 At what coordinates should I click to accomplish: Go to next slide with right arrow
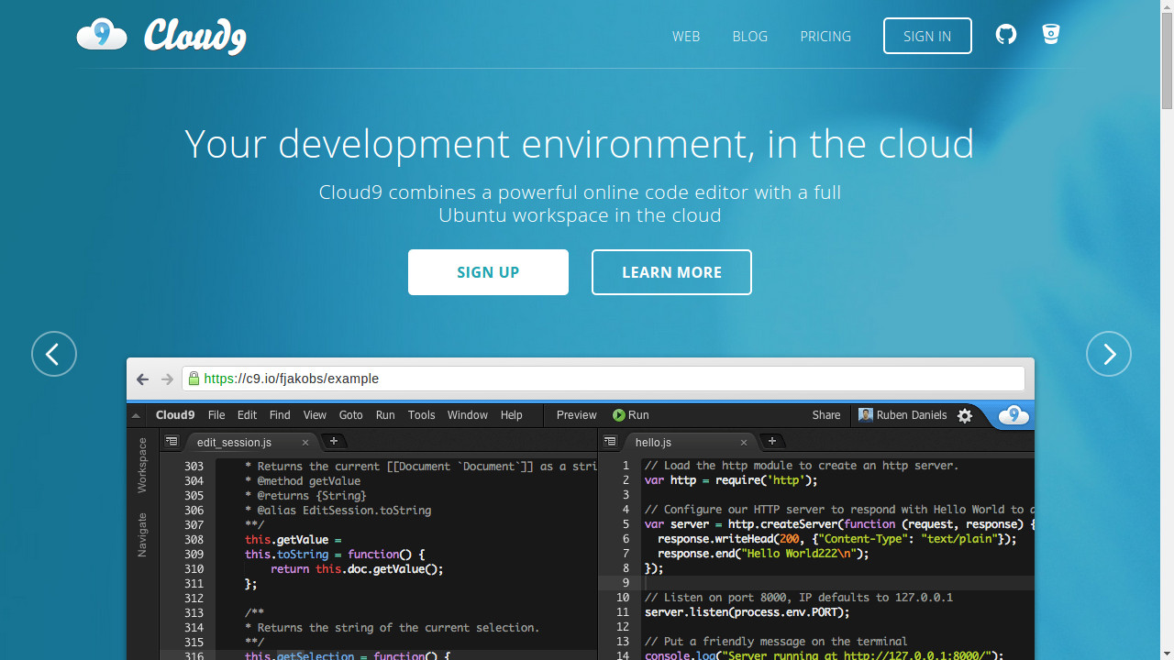(1109, 354)
